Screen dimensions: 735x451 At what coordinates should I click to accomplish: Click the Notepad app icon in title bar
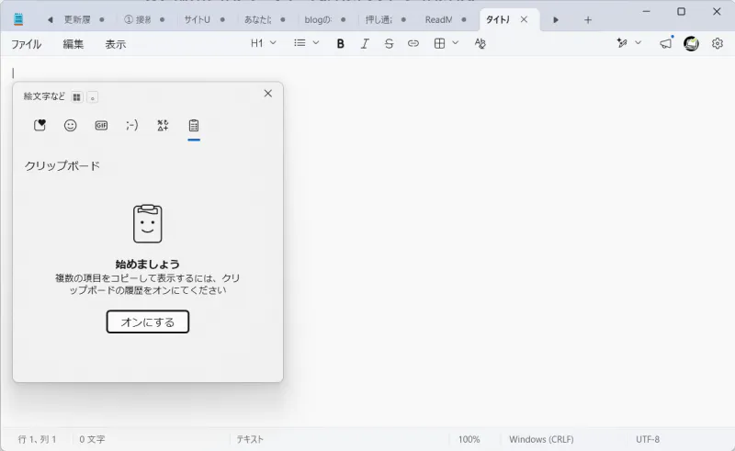point(18,19)
